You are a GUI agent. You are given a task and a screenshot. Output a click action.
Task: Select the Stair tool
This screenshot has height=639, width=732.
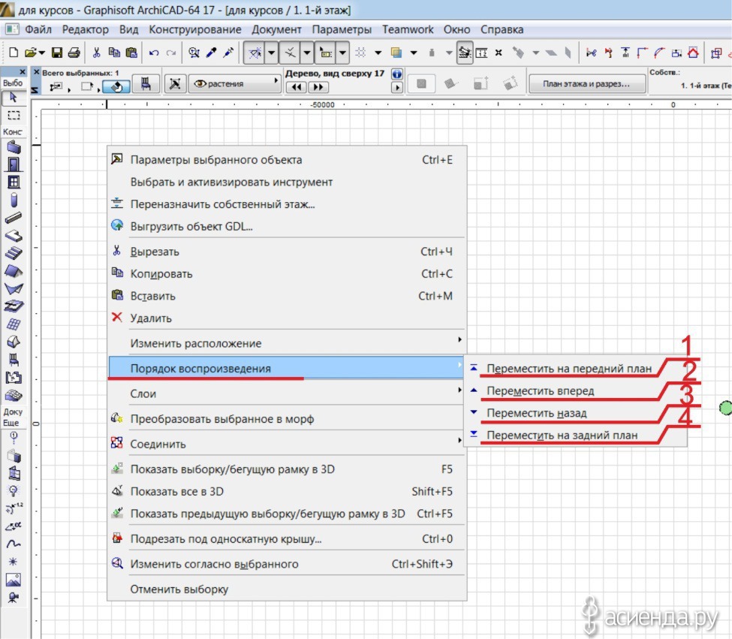click(x=14, y=253)
